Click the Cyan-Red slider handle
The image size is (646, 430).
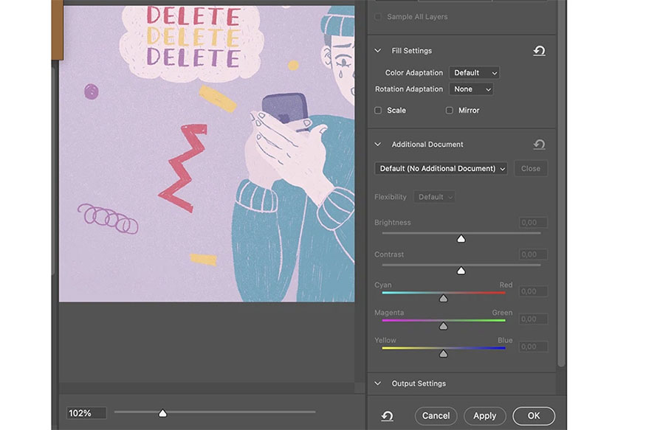443,298
